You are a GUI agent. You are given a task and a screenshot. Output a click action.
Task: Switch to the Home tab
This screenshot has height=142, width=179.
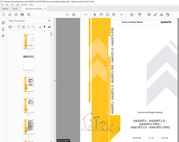[x=5, y=9]
